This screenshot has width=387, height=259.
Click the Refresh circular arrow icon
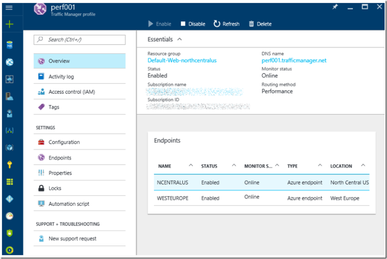pos(217,24)
